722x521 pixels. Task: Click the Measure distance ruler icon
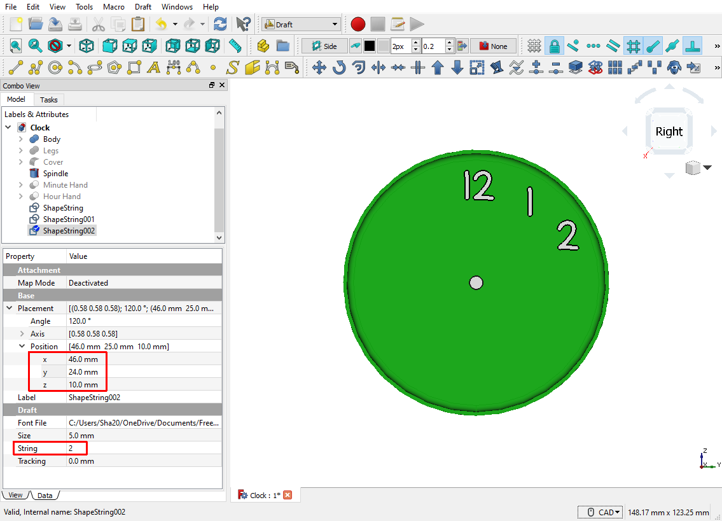coord(235,46)
